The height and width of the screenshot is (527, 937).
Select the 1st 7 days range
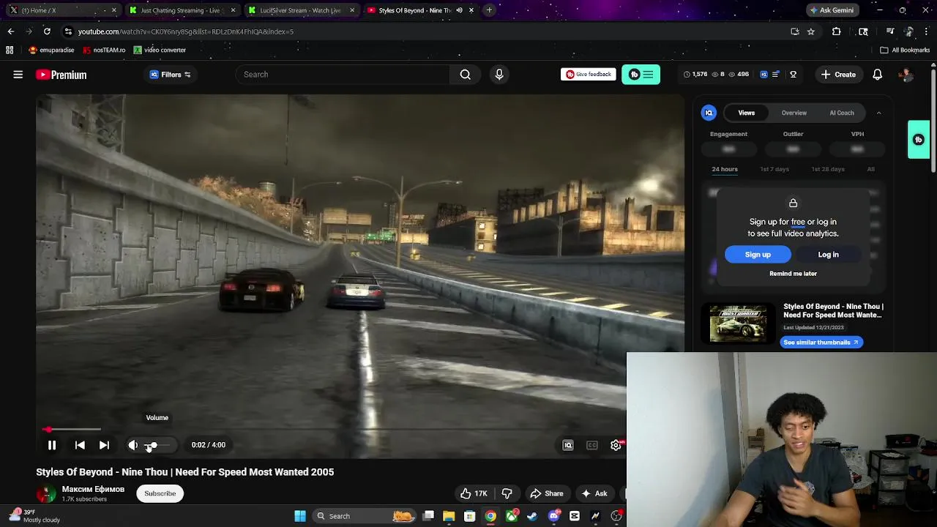(x=774, y=169)
